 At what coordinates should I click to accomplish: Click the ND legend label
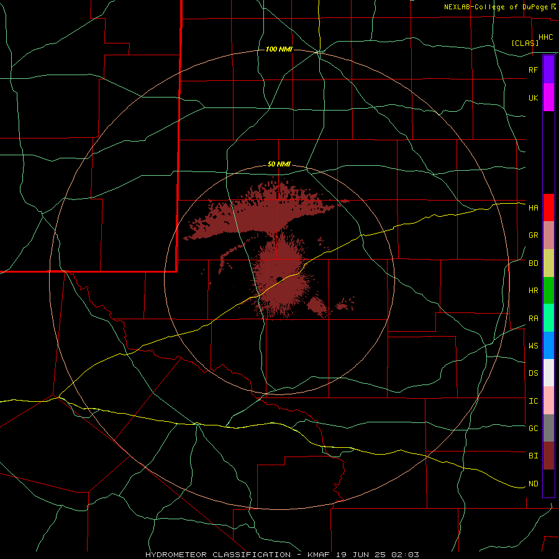(x=533, y=484)
